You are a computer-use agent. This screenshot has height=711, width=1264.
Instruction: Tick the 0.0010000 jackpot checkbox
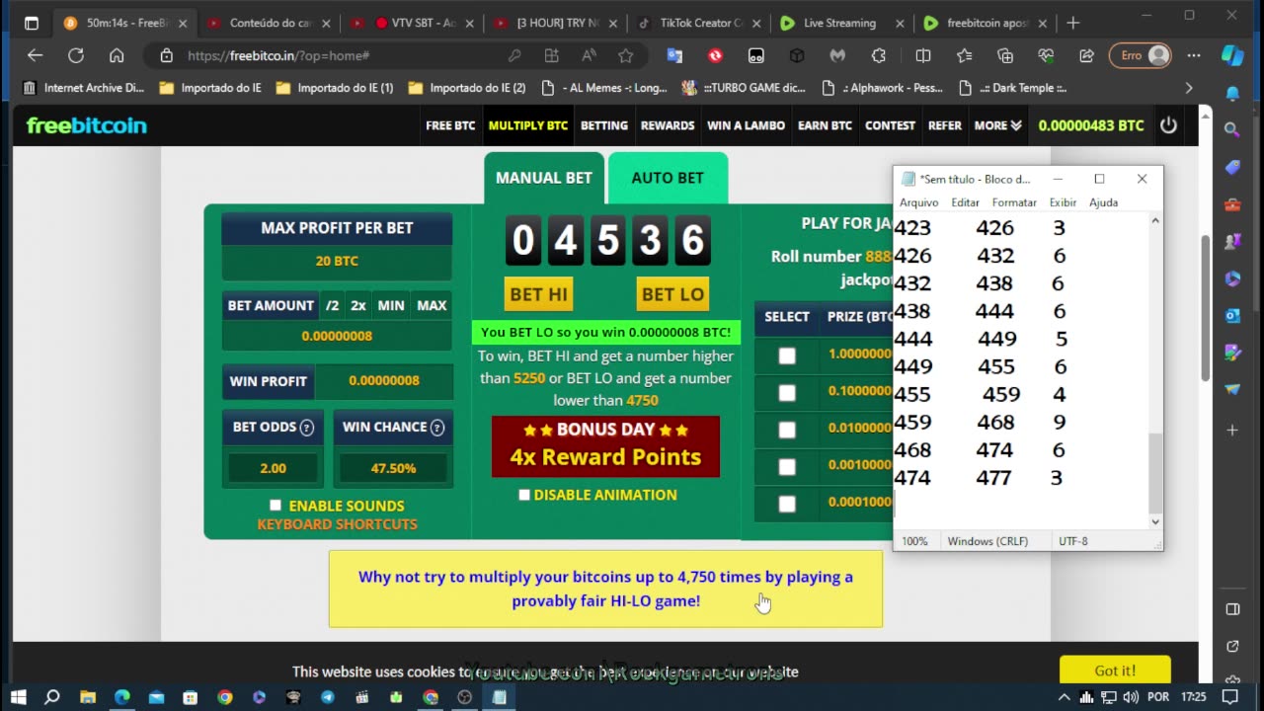tap(787, 466)
